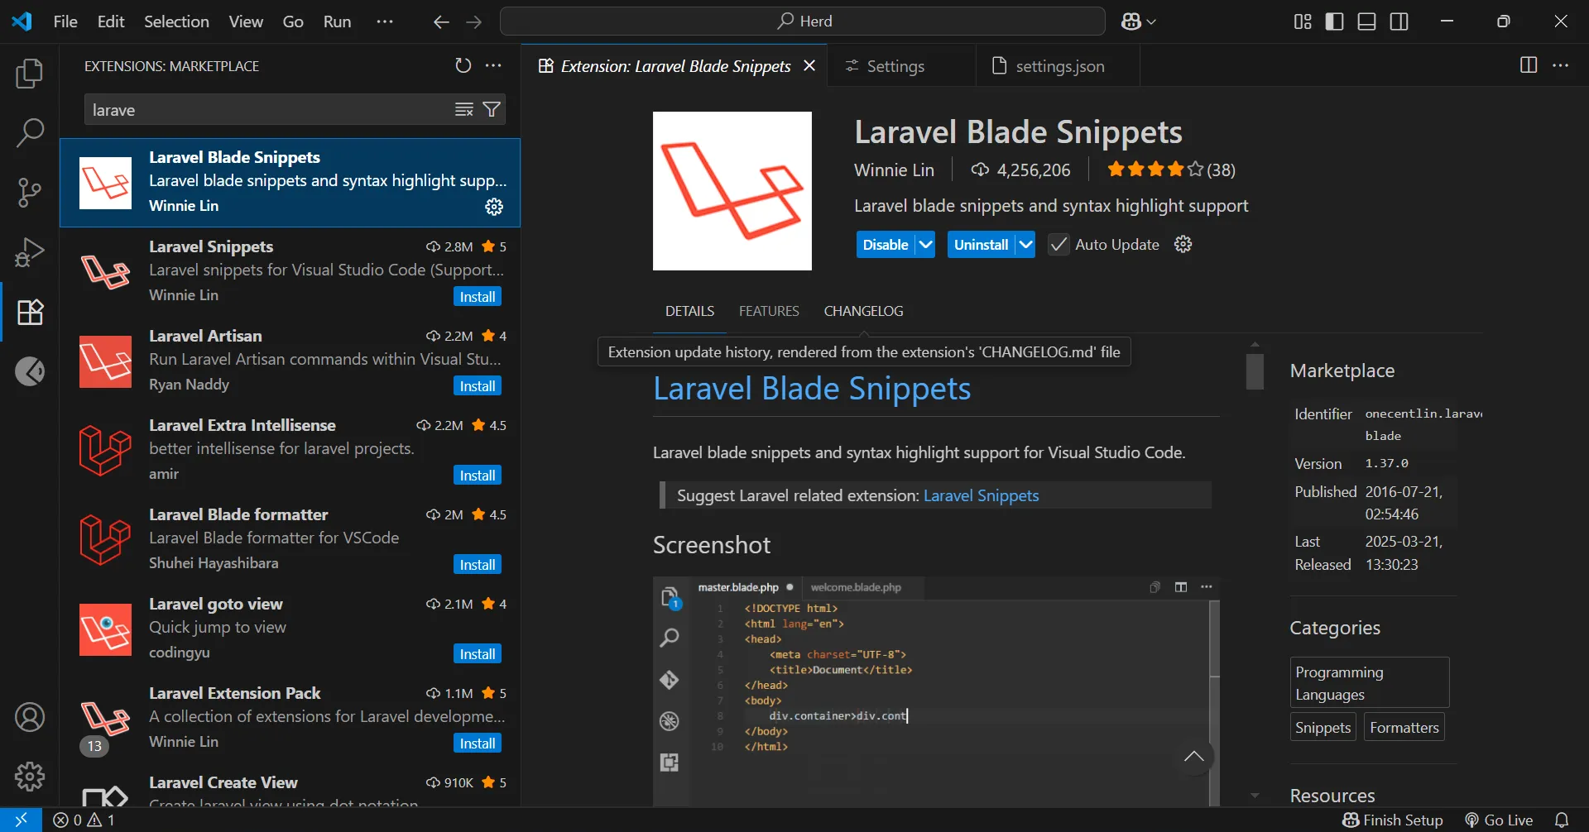1589x832 pixels.
Task: Open the View menu
Action: point(246,22)
